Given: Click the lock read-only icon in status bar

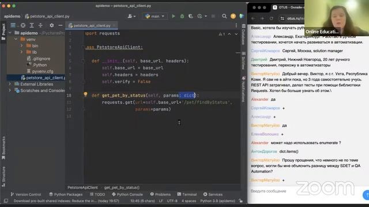Looking at the screenshot, I should coord(240,201).
